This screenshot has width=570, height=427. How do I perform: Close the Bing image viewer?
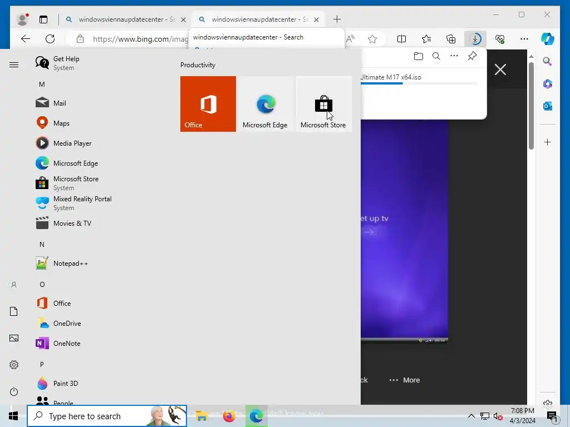(500, 69)
